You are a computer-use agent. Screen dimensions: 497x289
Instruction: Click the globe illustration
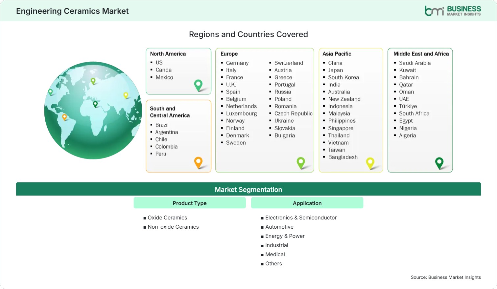[93, 111]
